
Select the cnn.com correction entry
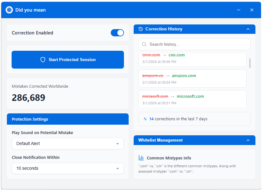click(x=192, y=60)
